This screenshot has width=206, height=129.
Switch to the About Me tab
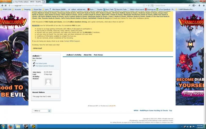(88, 55)
